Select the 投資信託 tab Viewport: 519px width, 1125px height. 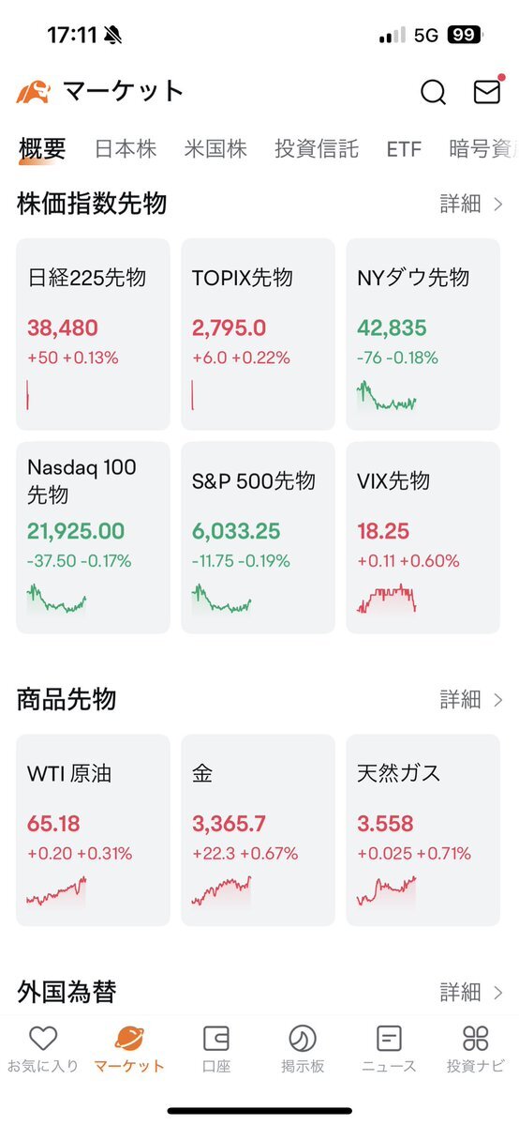coord(316,149)
